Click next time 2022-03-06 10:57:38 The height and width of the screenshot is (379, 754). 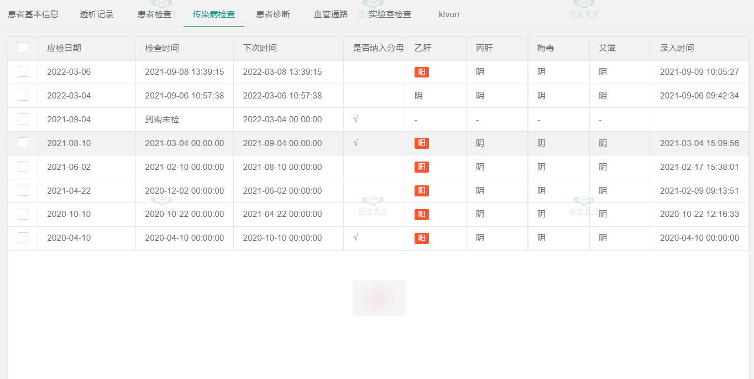tap(282, 96)
